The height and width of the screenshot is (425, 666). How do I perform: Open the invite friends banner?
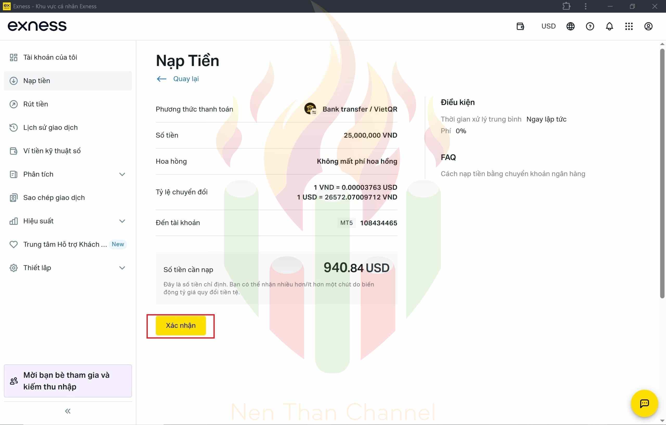(68, 381)
